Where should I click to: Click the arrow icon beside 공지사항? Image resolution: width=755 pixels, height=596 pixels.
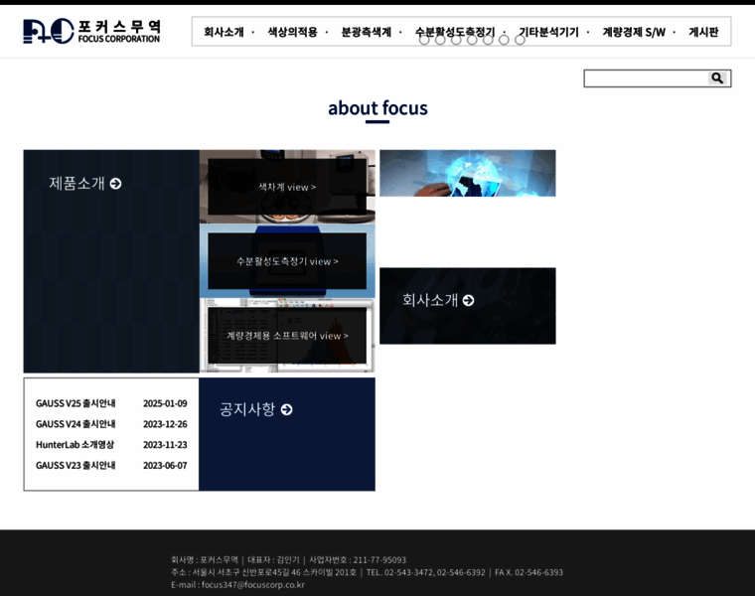coord(286,409)
